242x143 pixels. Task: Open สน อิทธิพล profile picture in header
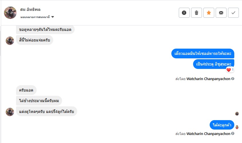(10, 13)
